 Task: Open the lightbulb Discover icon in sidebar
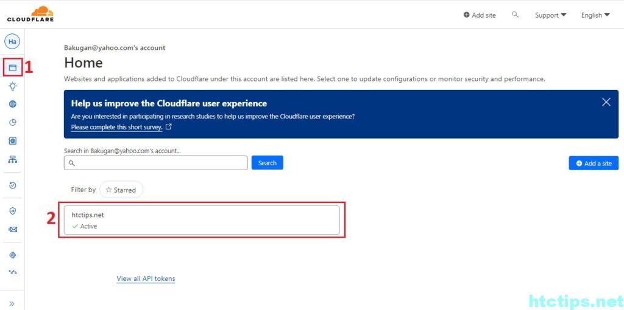coord(13,86)
